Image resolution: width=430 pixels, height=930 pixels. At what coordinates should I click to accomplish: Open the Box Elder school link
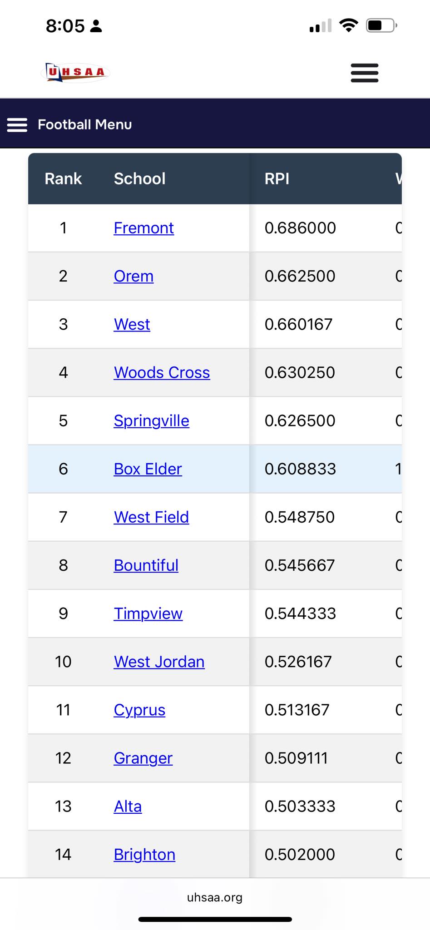coord(148,469)
